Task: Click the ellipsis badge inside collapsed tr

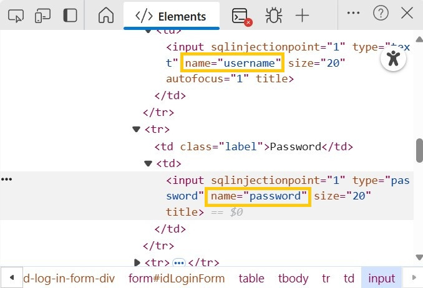Action: [179, 262]
